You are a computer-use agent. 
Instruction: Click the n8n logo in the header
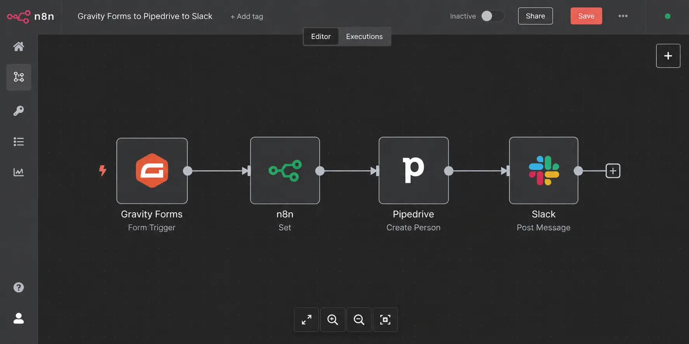click(30, 16)
